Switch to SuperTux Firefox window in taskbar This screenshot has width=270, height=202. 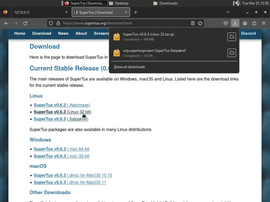tap(86, 3)
